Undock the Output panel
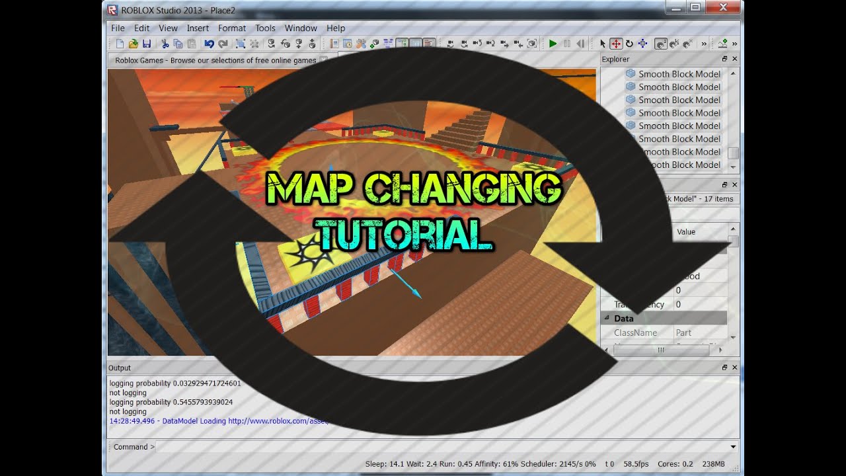 click(x=724, y=367)
